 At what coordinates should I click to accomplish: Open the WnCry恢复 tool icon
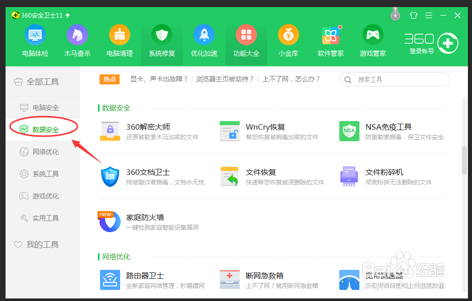tap(230, 131)
